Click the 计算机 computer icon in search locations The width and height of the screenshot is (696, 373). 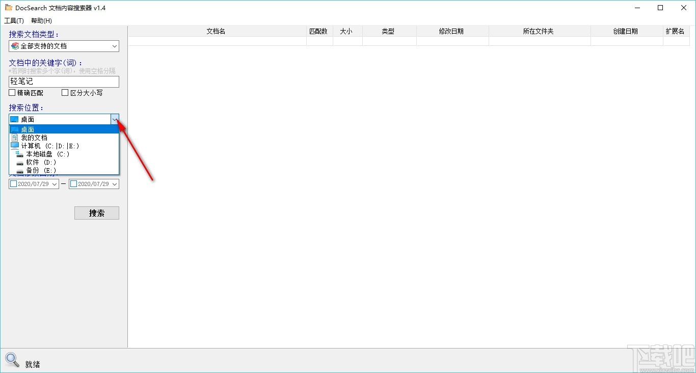click(15, 145)
